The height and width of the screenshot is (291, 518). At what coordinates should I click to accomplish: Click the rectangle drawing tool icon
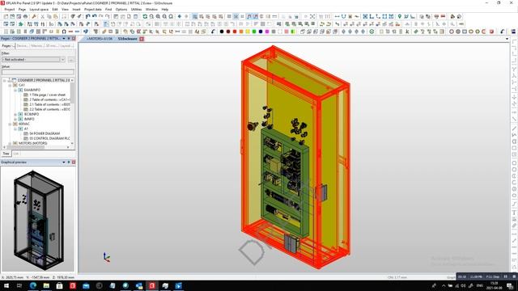465,32
